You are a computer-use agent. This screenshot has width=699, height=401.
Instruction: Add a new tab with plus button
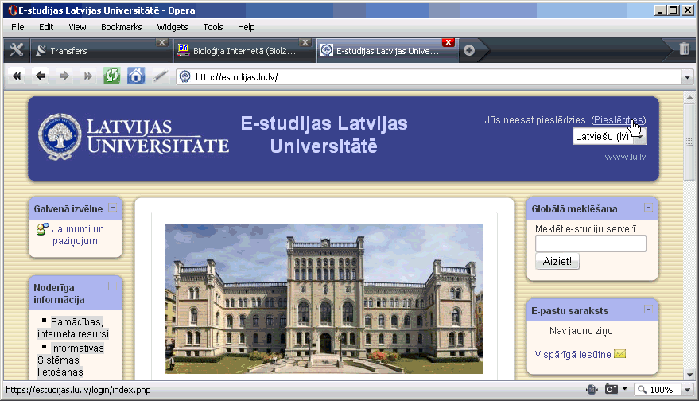469,50
